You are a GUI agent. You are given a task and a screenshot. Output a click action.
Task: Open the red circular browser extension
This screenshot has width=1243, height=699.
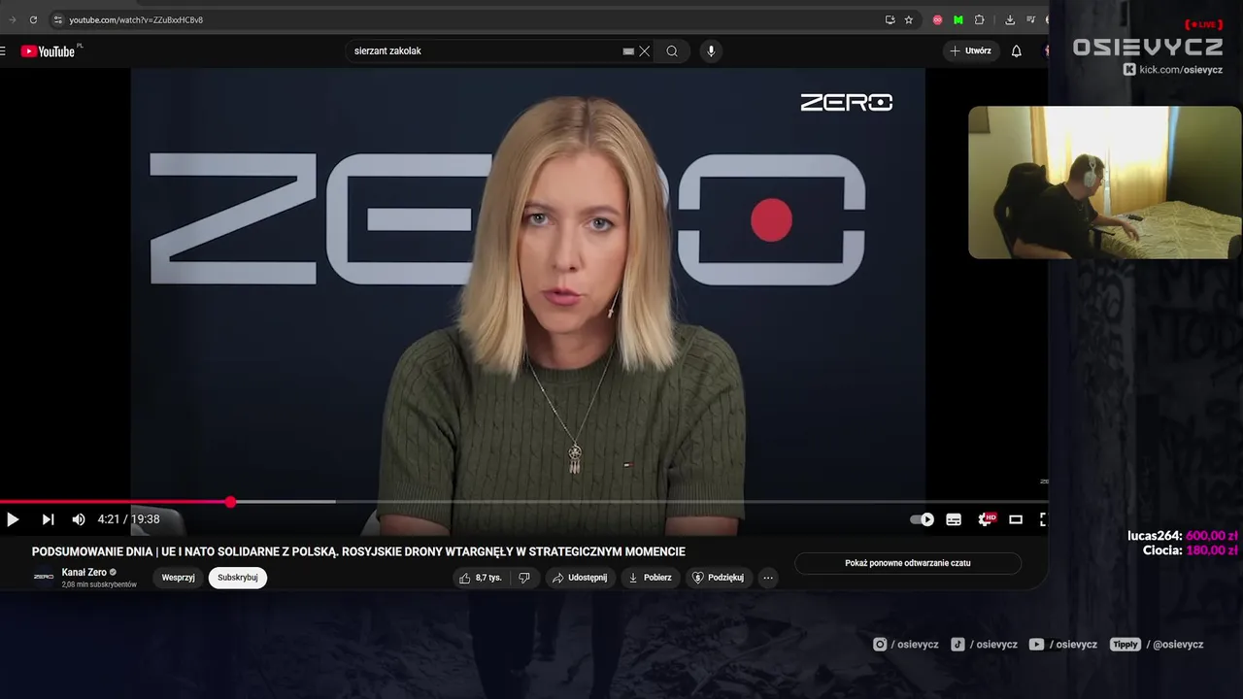pyautogui.click(x=937, y=19)
